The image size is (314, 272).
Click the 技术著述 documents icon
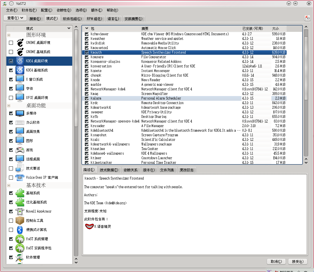pos(20,168)
